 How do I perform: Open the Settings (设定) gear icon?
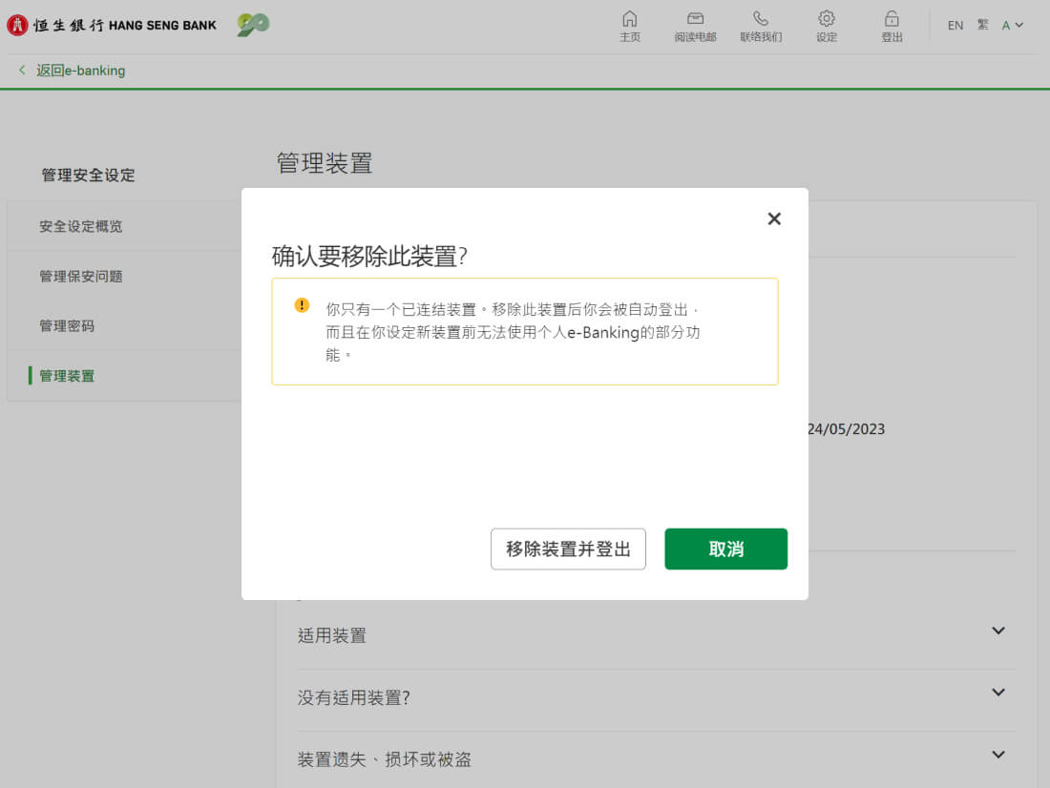pyautogui.click(x=827, y=19)
